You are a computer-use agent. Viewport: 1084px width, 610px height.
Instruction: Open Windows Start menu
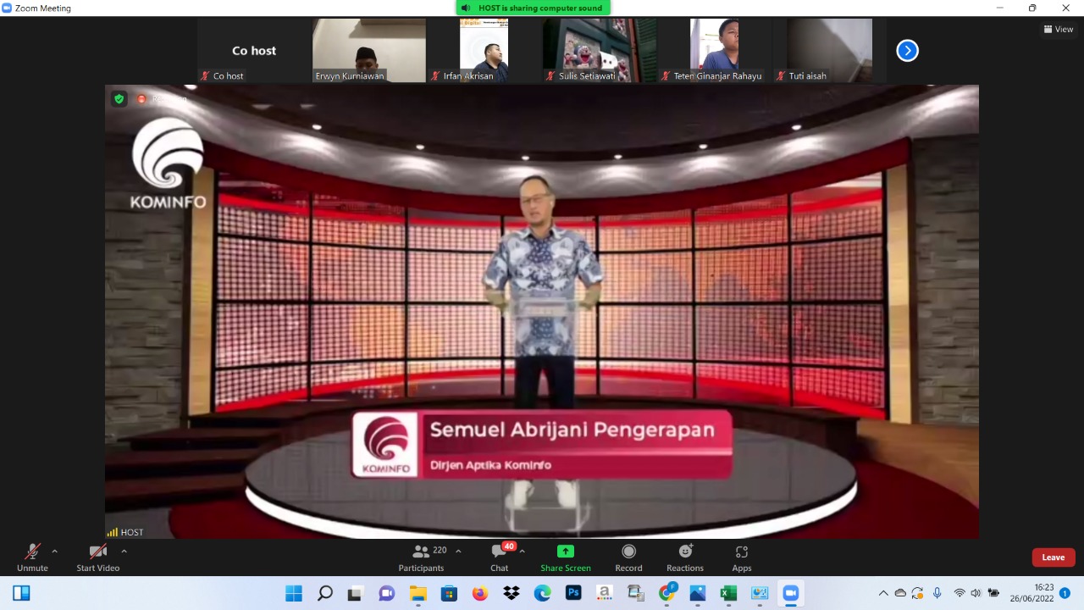294,593
